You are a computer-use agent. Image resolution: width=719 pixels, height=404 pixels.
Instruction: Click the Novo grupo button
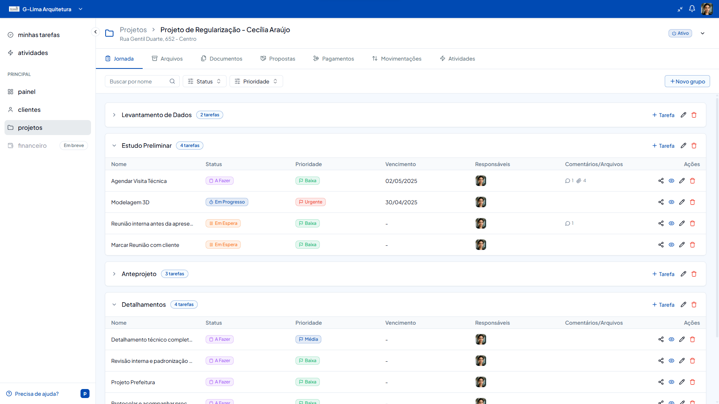coord(687,81)
